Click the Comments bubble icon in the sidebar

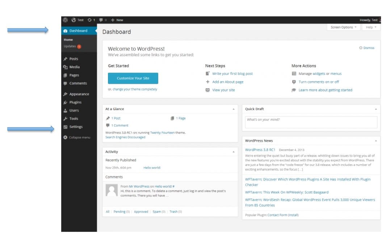(66, 83)
